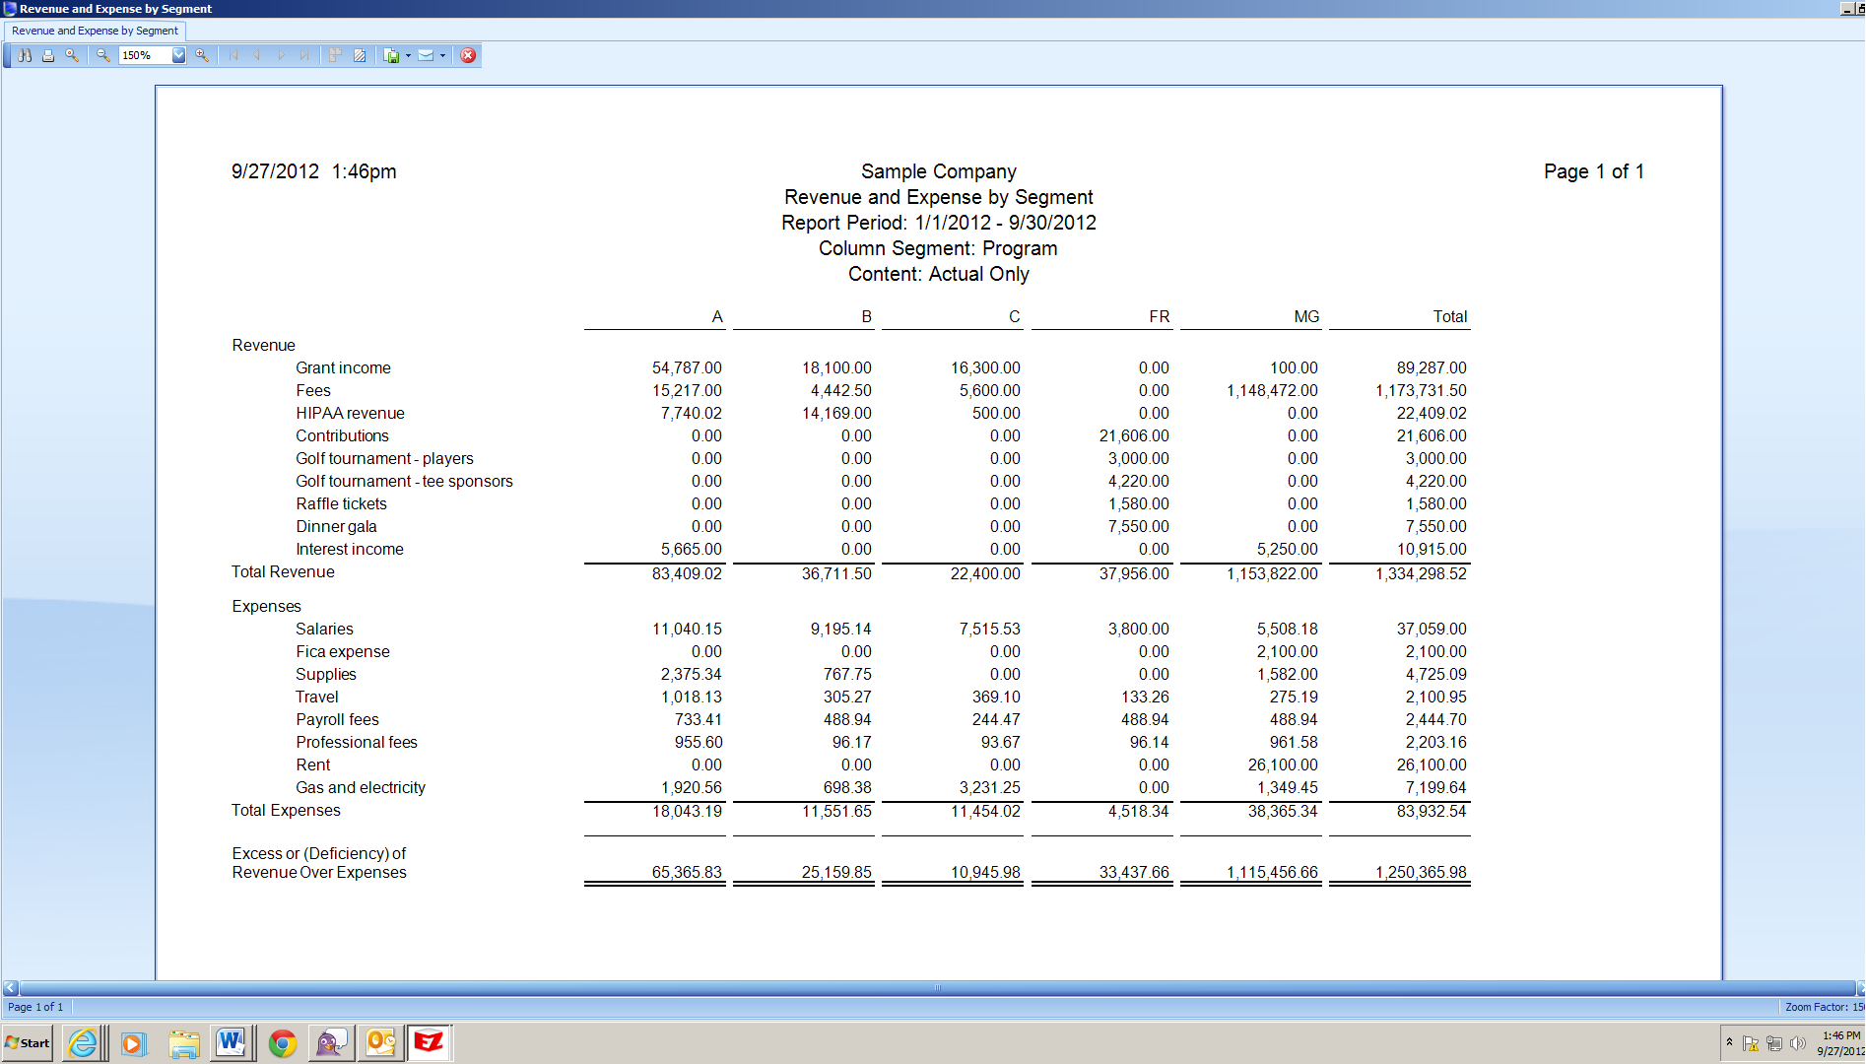Switch to Microsoft Word on the taskbar
This screenshot has width=1866, height=1064.
coord(232,1043)
